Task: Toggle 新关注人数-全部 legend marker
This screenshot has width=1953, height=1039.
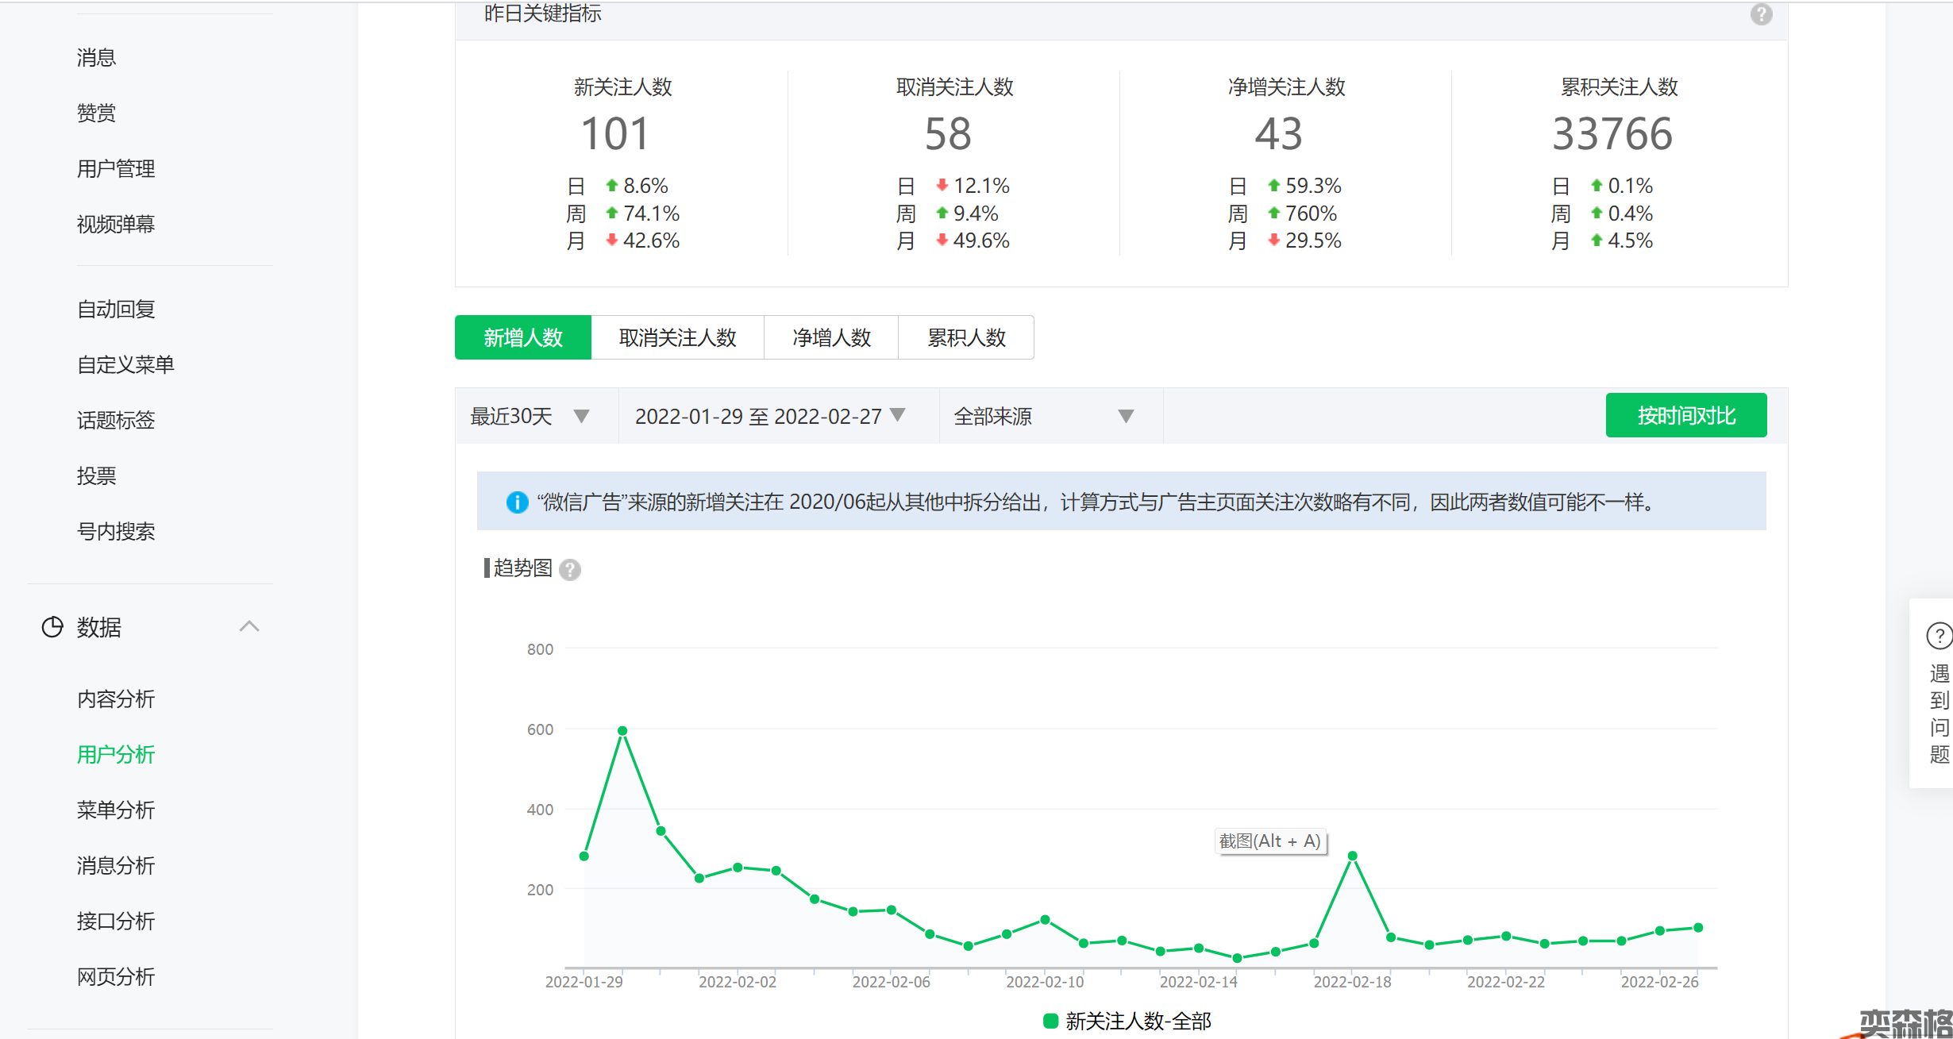Action: coord(1050,1021)
